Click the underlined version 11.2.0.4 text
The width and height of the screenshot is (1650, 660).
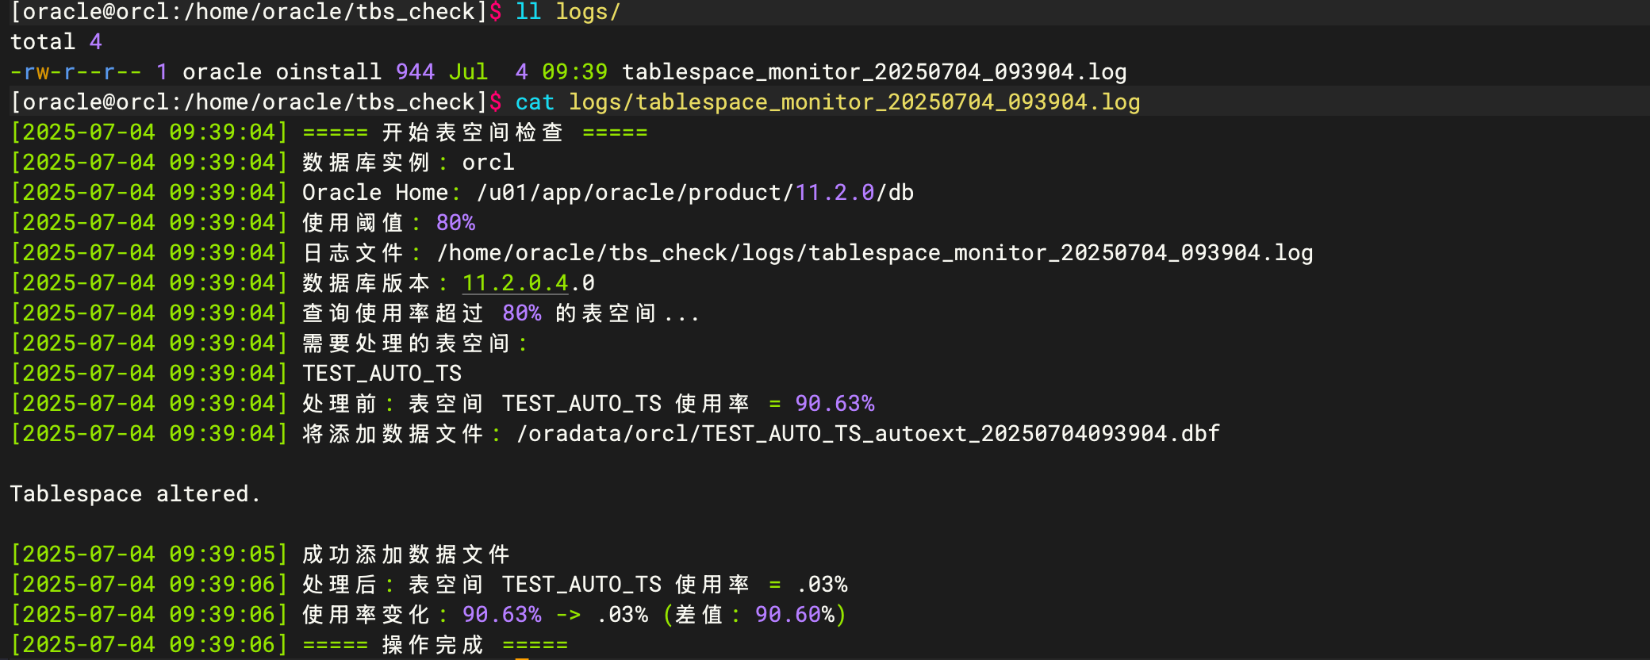[515, 283]
